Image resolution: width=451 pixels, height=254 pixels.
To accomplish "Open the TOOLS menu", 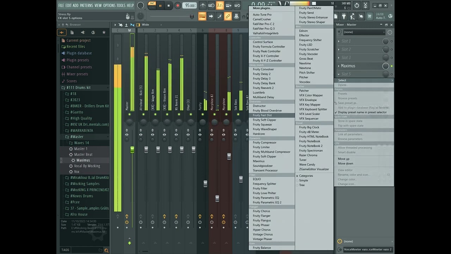I will (121, 6).
